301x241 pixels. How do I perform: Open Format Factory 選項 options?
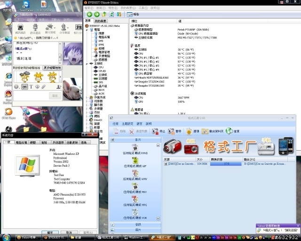point(192,131)
